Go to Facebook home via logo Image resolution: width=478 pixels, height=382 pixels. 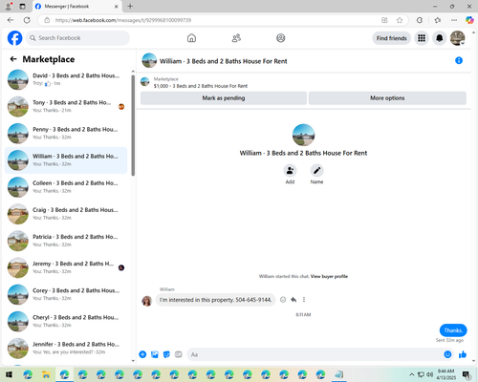pos(14,38)
